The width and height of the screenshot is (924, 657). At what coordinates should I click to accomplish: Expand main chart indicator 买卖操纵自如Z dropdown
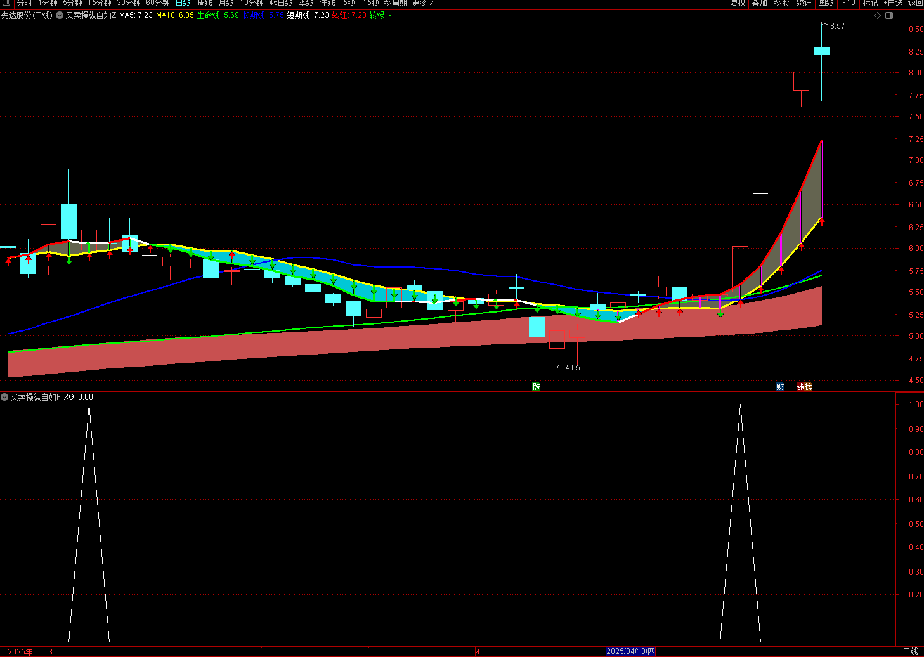60,15
